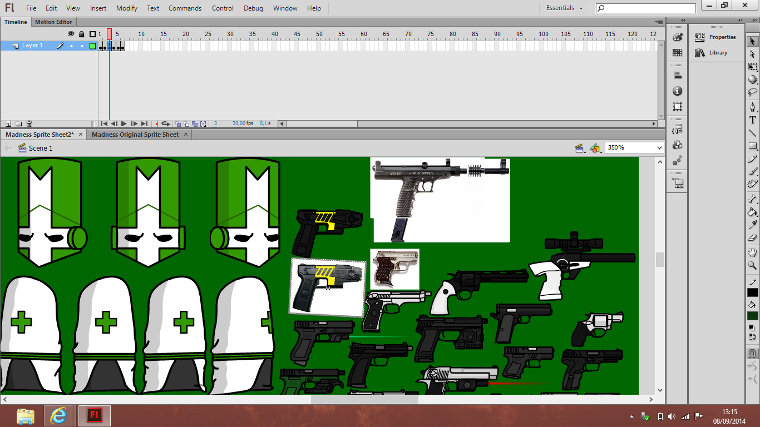The height and width of the screenshot is (427, 760).
Task: Click the black stroke color swatch
Action: click(752, 292)
